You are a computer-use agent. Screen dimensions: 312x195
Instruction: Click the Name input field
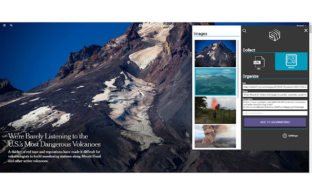275,95
